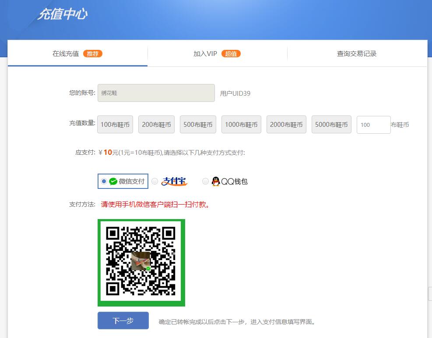The width and height of the screenshot is (432, 338).
Task: Click the Alipay 支付宝 logo
Action: point(174,181)
